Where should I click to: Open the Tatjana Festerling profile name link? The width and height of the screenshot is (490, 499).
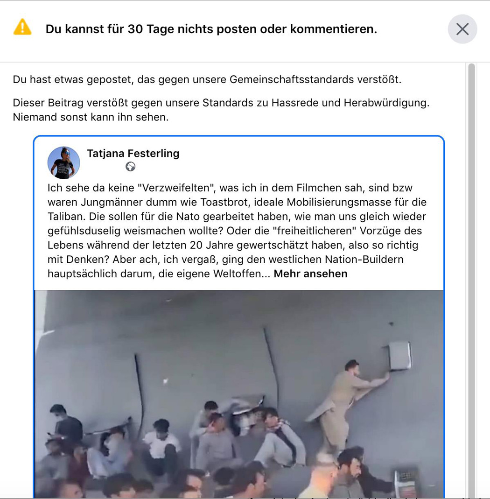pos(133,154)
